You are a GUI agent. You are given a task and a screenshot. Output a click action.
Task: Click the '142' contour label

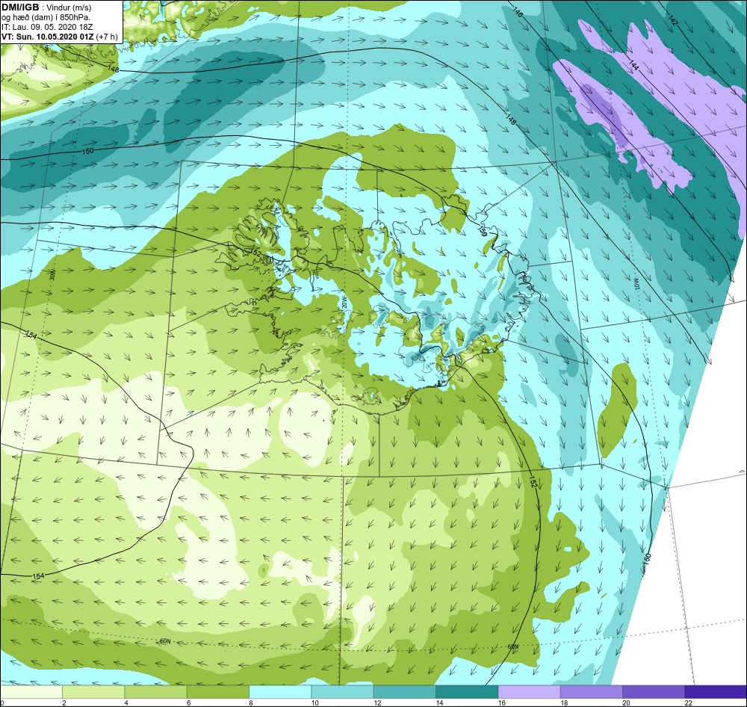click(673, 20)
